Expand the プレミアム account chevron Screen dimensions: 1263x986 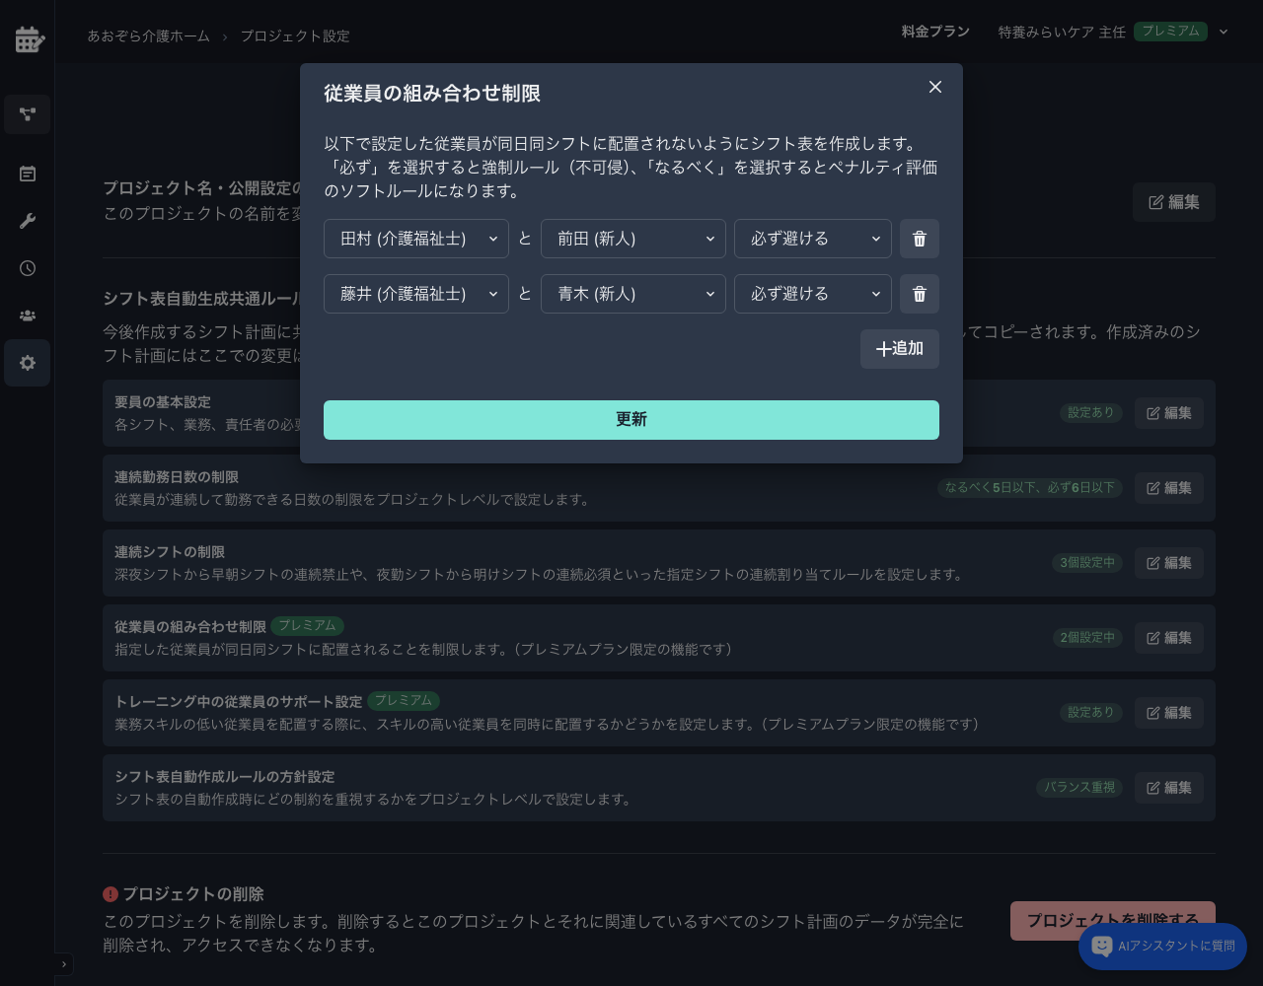pos(1224,32)
